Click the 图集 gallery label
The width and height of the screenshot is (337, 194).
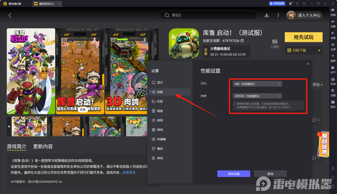click(x=83, y=109)
